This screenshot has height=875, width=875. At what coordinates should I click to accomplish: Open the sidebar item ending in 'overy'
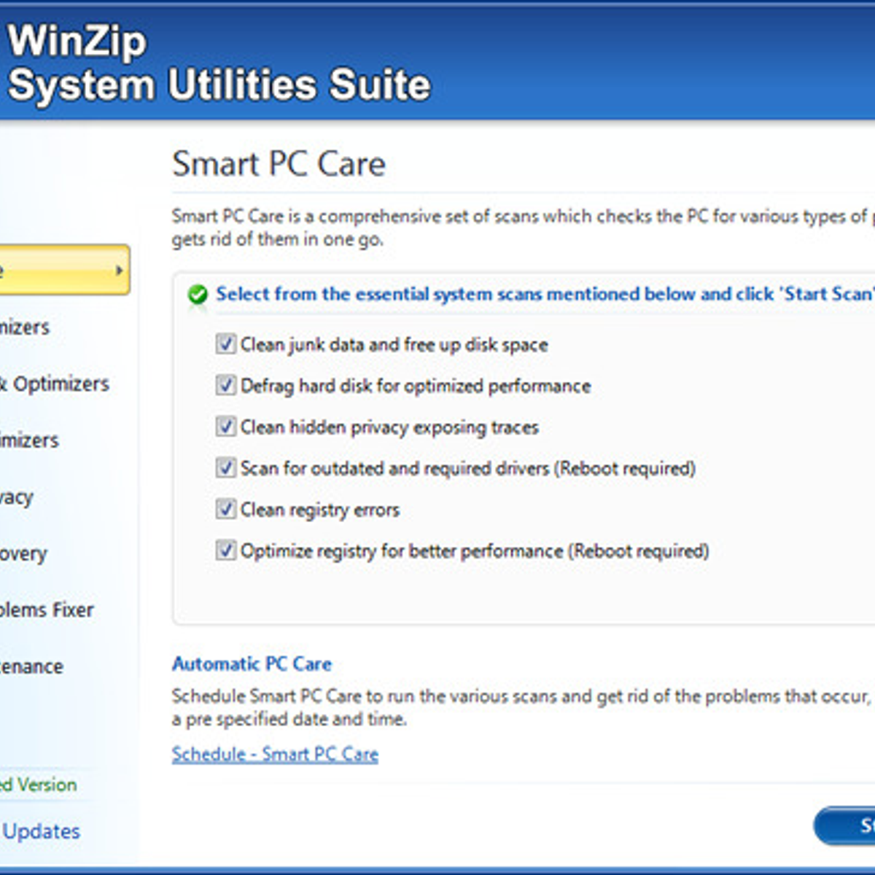tap(23, 553)
